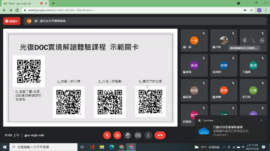Click the muted mic icon on 謝一嘉 tile
This screenshot has width=270, height=151.
(x=204, y=33)
